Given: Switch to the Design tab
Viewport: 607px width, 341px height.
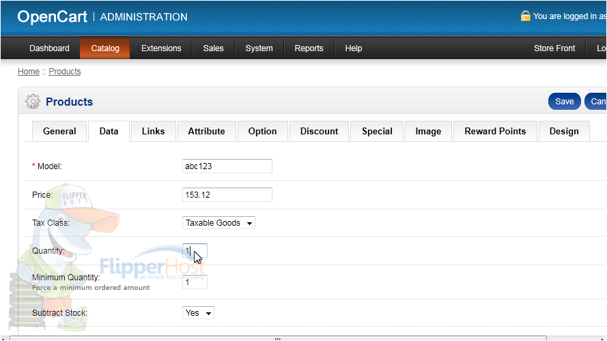Looking at the screenshot, I should [564, 132].
